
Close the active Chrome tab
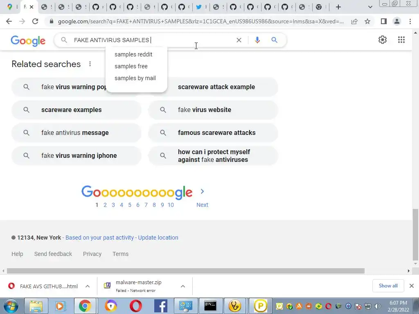(x=32, y=7)
